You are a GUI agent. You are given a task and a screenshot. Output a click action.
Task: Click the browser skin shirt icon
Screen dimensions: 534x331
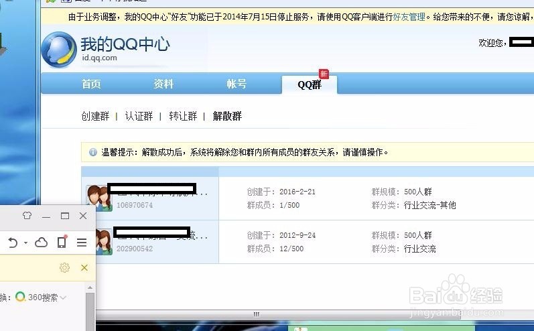coord(27,216)
